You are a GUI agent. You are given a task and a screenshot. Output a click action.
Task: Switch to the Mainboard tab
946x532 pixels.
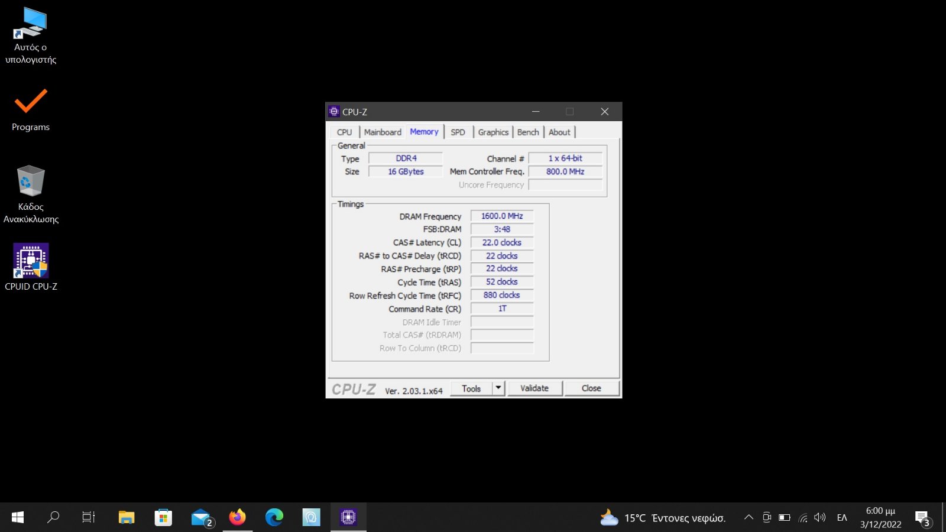383,132
